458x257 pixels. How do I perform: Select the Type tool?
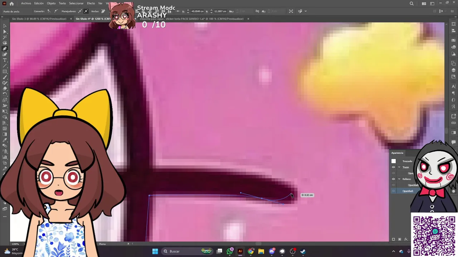click(x=5, y=60)
